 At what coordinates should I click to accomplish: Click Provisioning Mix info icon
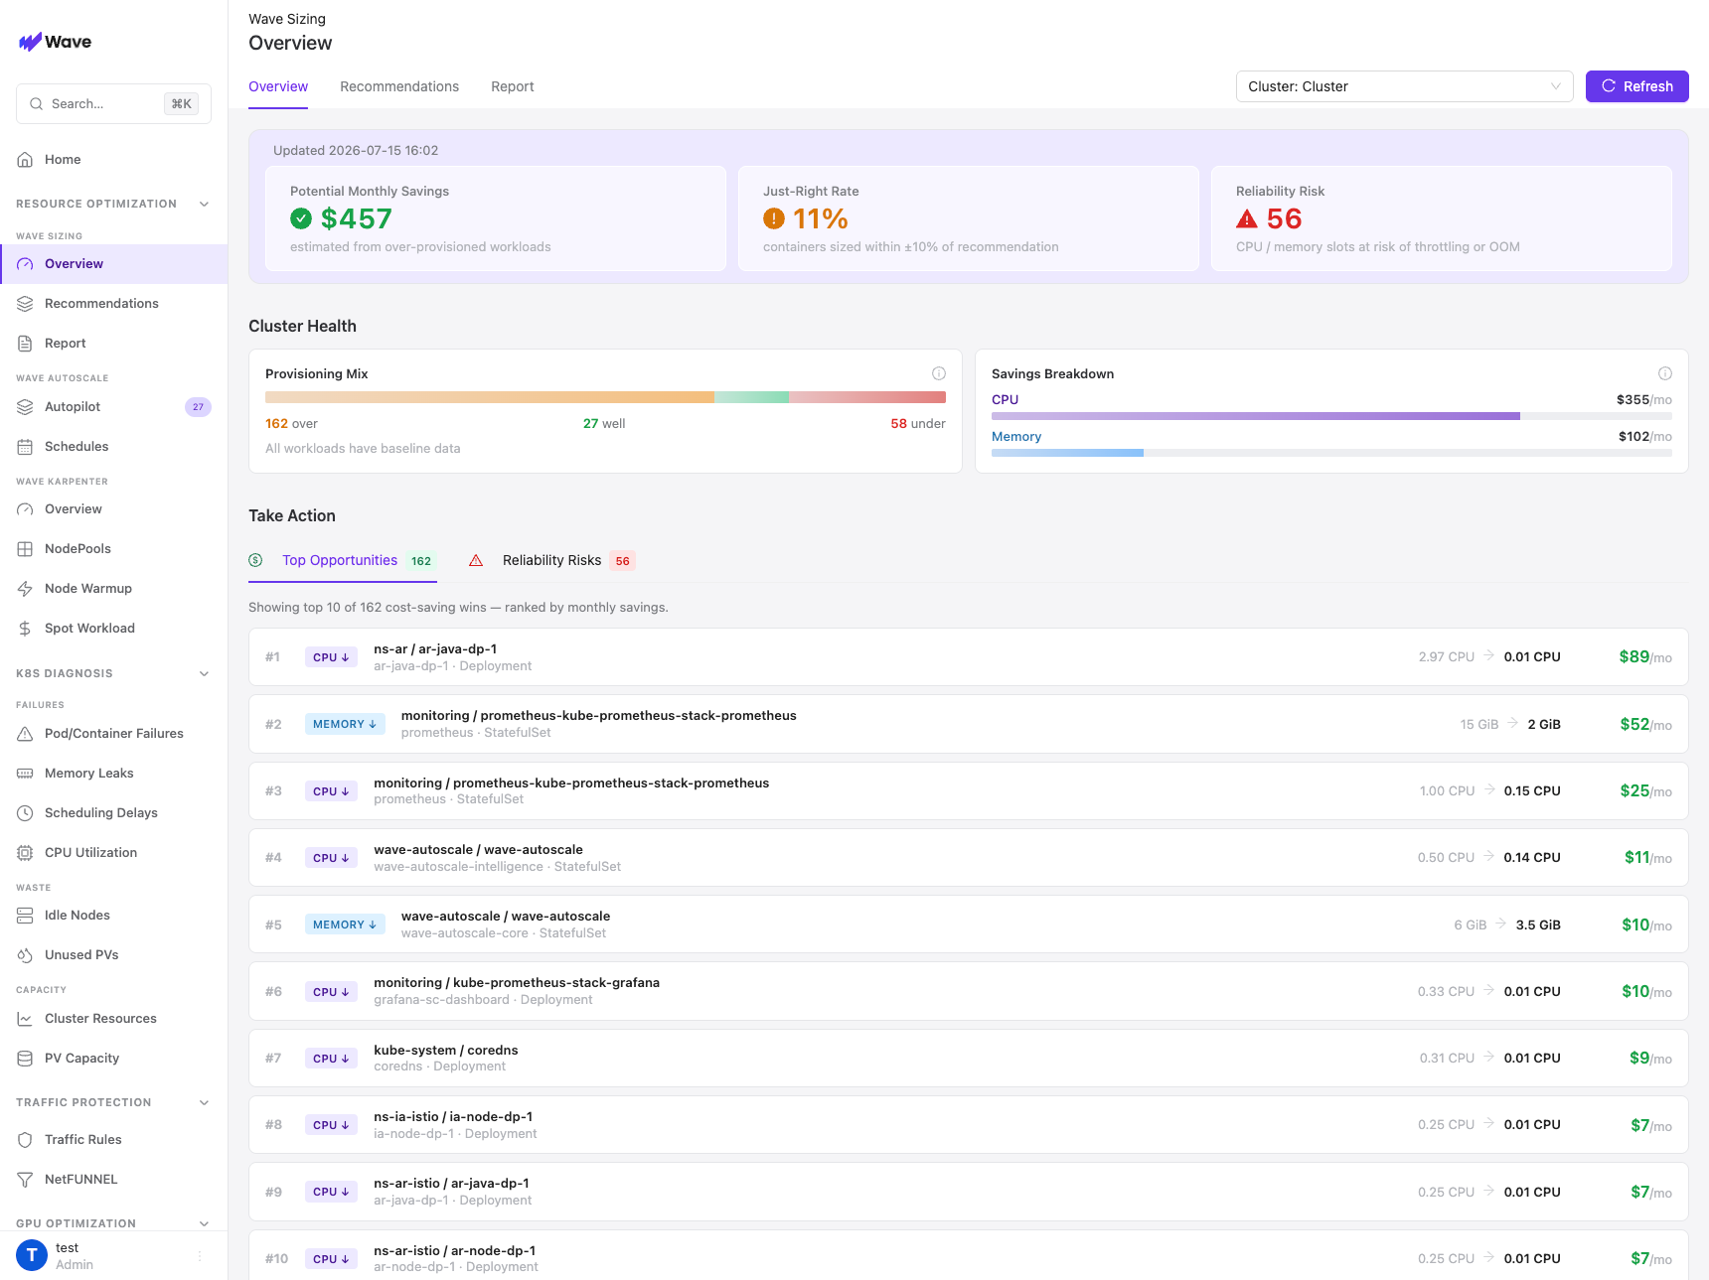(939, 373)
